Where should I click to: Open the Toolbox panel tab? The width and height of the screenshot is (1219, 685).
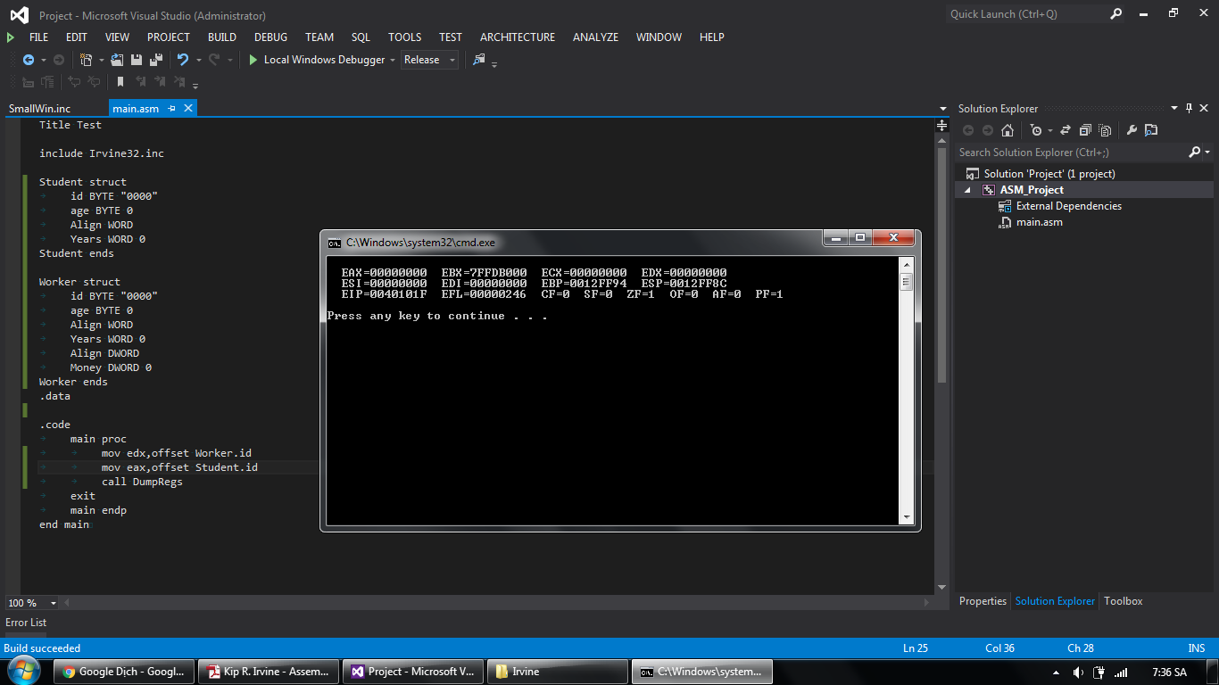tap(1123, 601)
